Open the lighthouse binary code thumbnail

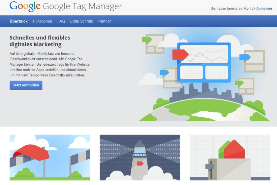140,157
